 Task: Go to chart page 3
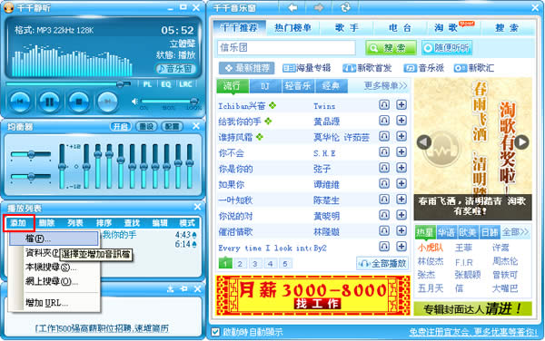254,264
